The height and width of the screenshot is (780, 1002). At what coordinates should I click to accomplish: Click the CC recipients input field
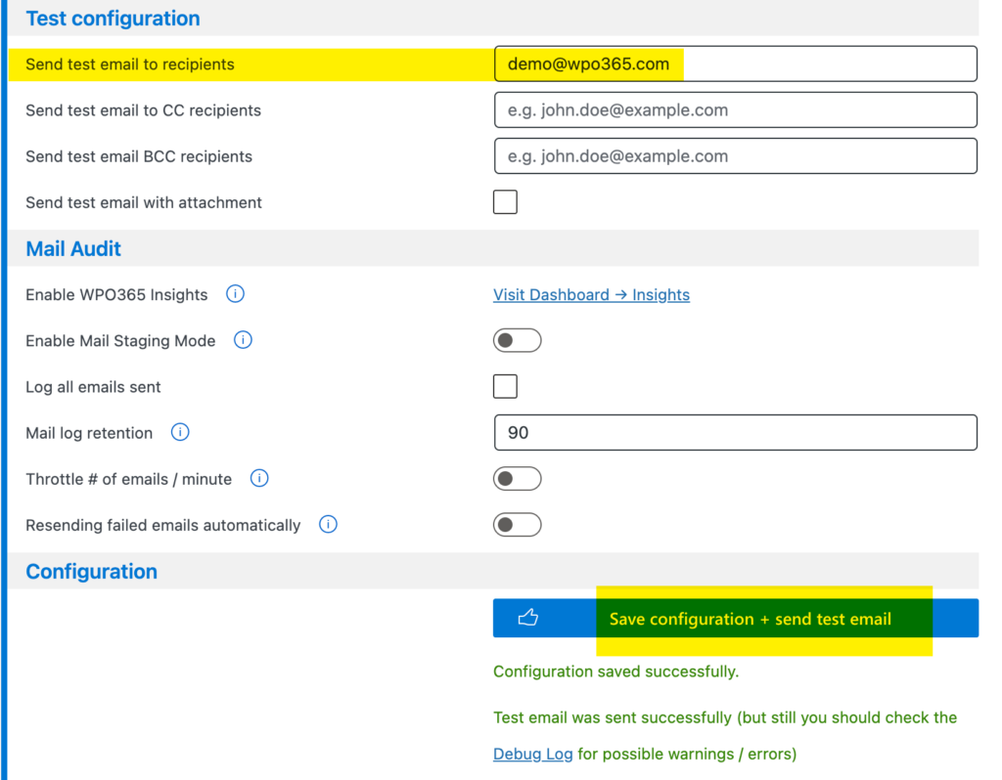[x=736, y=109]
